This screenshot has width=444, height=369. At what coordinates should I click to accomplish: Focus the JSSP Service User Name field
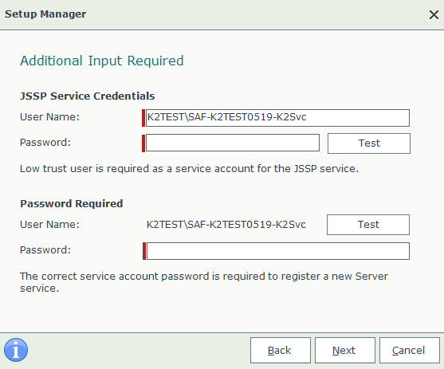coord(277,118)
